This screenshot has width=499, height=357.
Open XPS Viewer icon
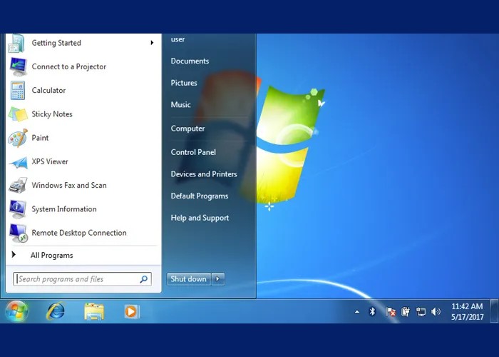[18, 162]
